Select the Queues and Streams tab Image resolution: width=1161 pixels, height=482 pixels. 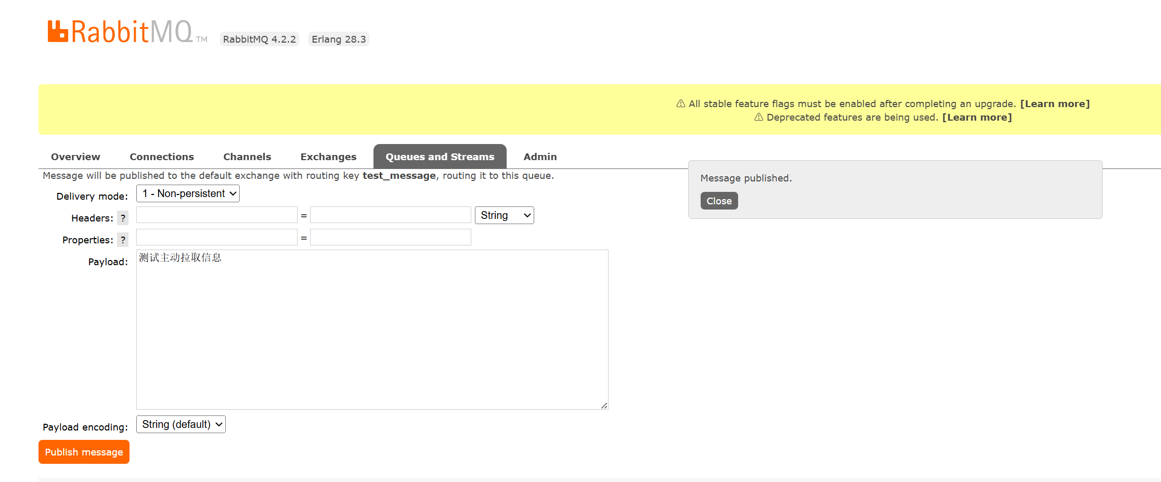click(x=440, y=157)
